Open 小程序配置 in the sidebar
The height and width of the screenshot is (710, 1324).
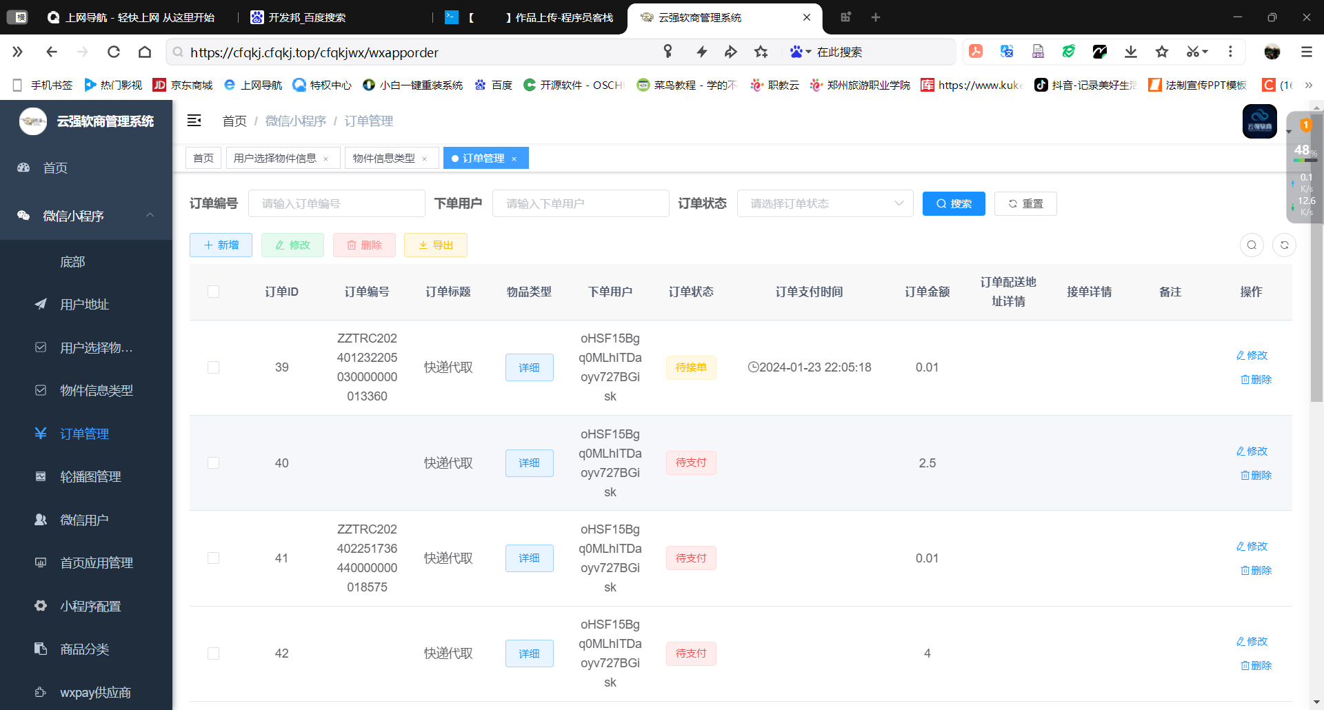tap(86, 606)
